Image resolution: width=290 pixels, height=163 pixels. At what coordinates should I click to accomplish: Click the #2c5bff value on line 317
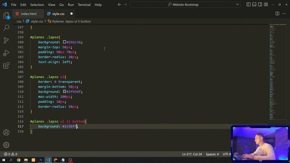[x=69, y=126]
